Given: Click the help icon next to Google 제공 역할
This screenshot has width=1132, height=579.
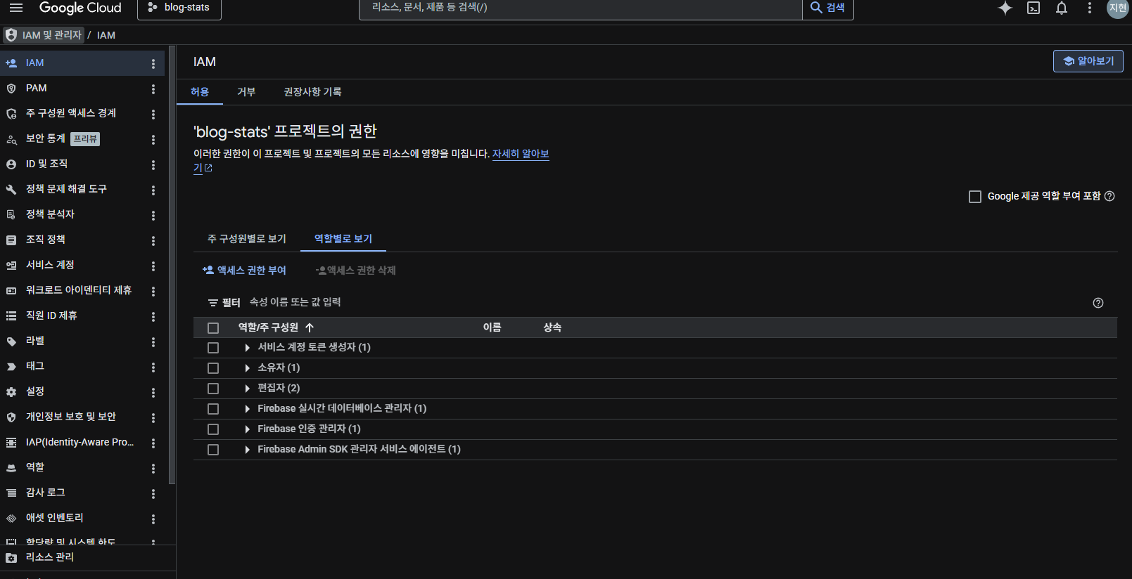Looking at the screenshot, I should click(1109, 196).
